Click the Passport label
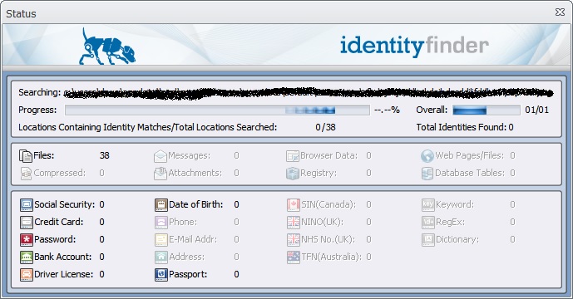This screenshot has height=299, width=573. (188, 274)
